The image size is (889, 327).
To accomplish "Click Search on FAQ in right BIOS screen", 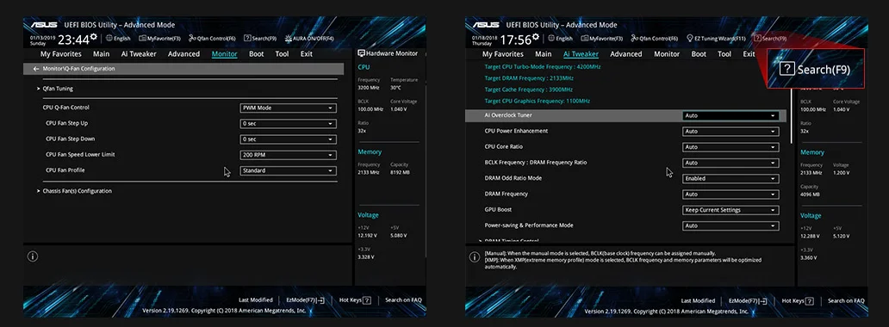I will tap(846, 300).
